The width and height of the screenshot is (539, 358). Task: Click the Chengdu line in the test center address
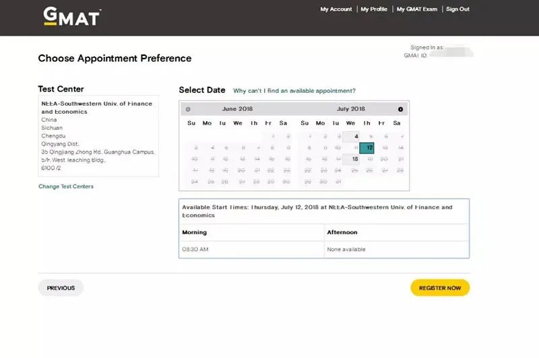point(53,136)
